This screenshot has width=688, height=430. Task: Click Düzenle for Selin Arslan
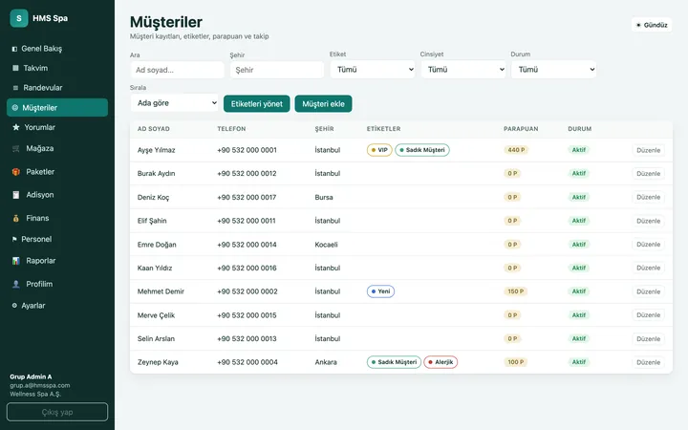point(648,338)
